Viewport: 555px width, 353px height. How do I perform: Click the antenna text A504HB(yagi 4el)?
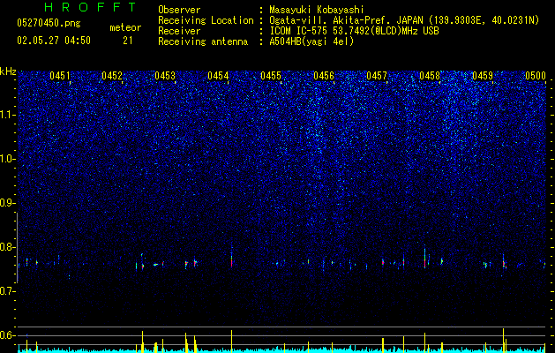pyautogui.click(x=311, y=41)
